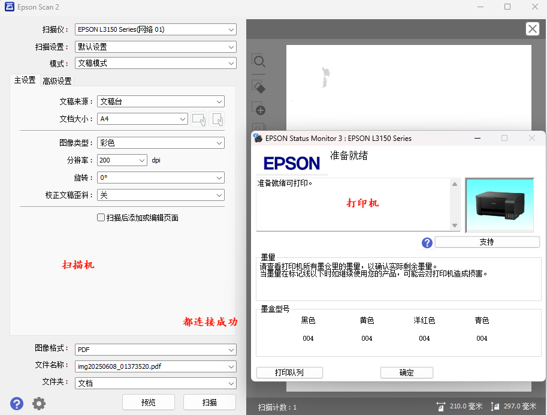Open the 扫描仪 scanner dropdown
Image resolution: width=547 pixels, height=415 pixels.
pos(156,29)
